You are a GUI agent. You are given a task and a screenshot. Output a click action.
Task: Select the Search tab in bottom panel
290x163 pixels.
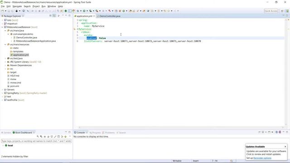[121, 133]
